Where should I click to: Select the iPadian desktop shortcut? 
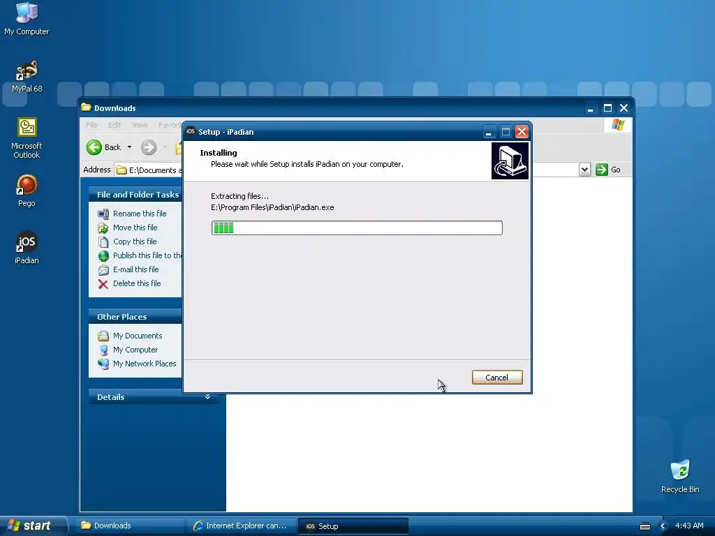(27, 248)
